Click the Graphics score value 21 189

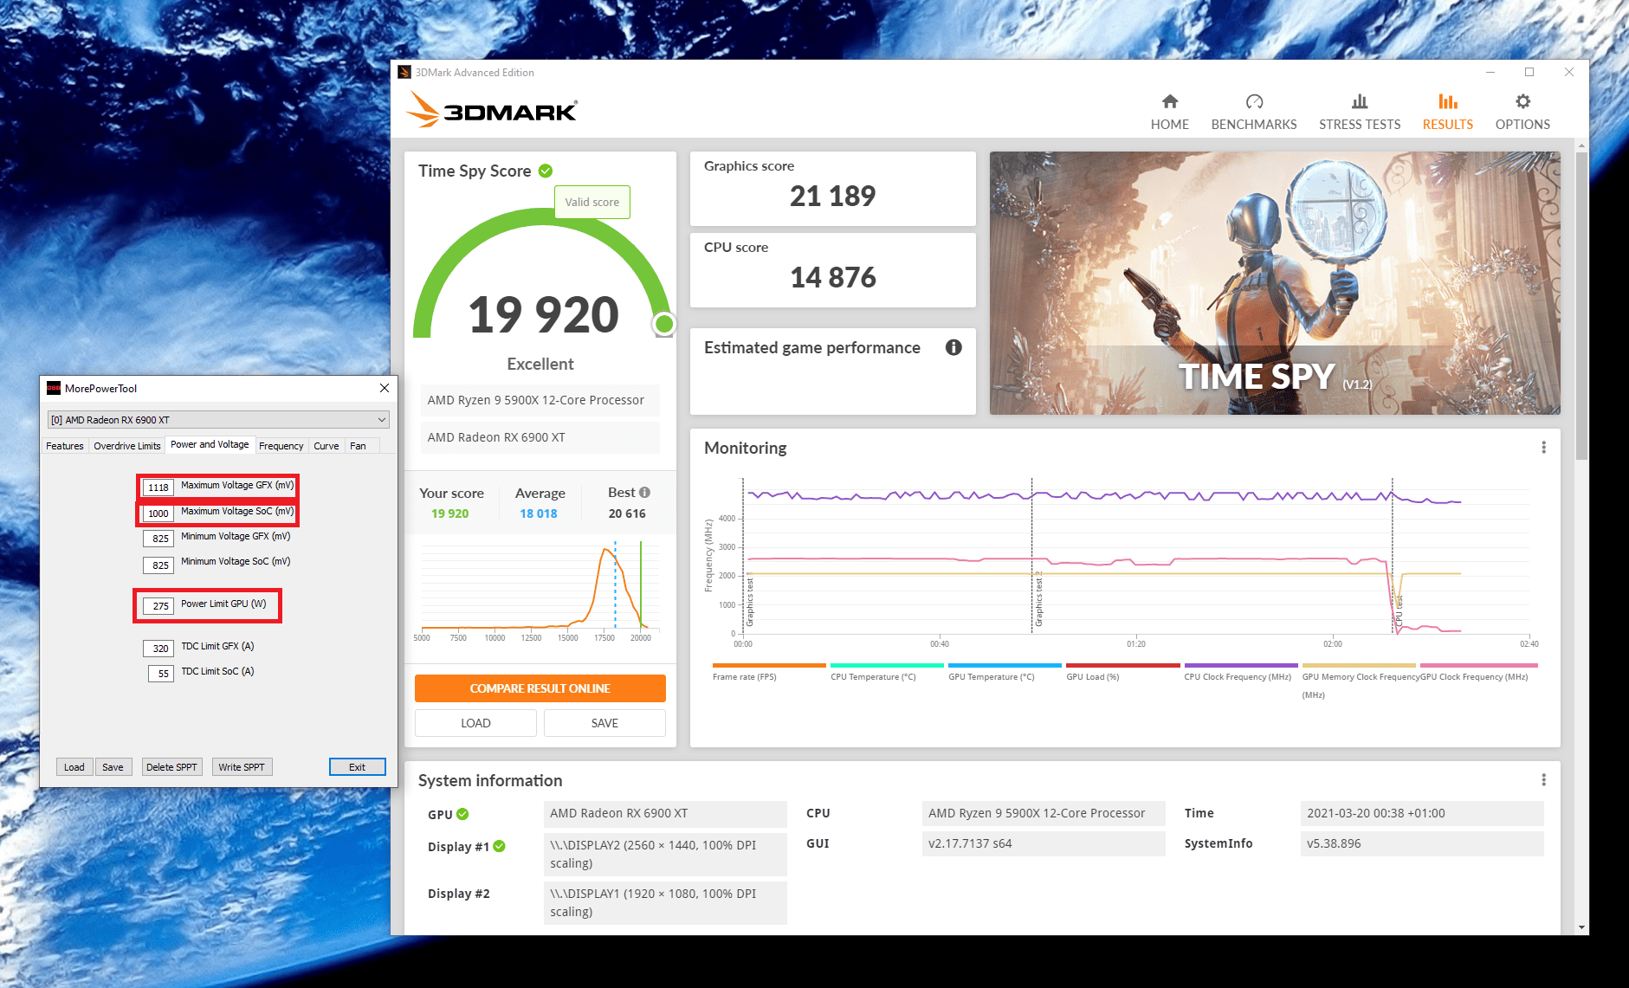pos(832,197)
